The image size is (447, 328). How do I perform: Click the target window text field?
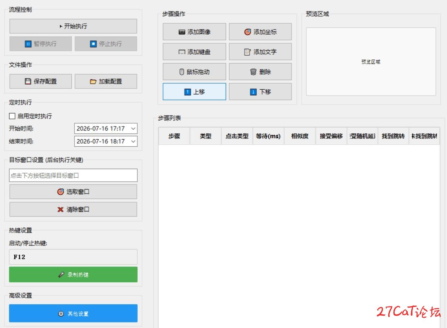(x=73, y=175)
